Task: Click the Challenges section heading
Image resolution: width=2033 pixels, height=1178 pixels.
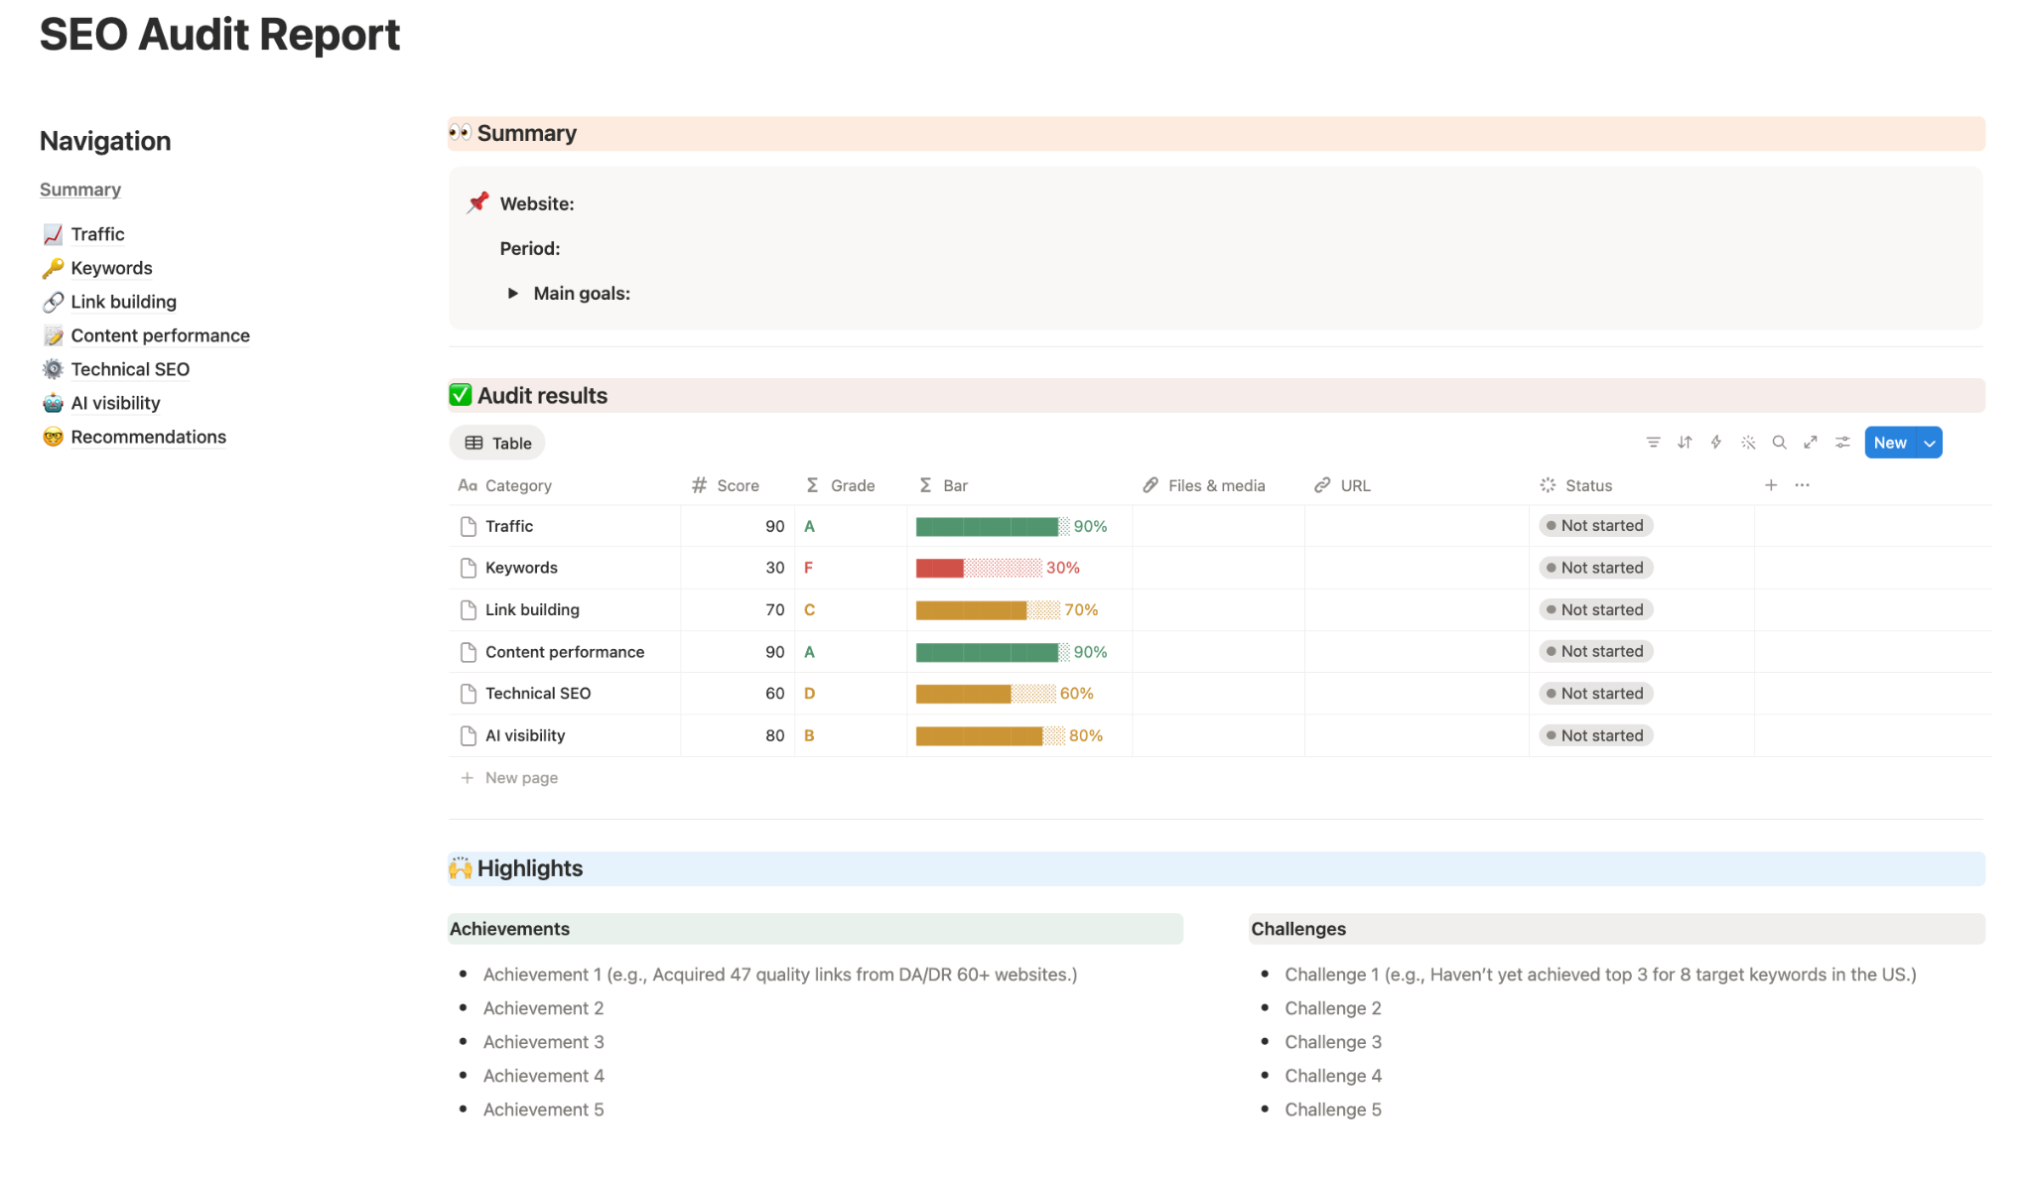Action: (1298, 929)
